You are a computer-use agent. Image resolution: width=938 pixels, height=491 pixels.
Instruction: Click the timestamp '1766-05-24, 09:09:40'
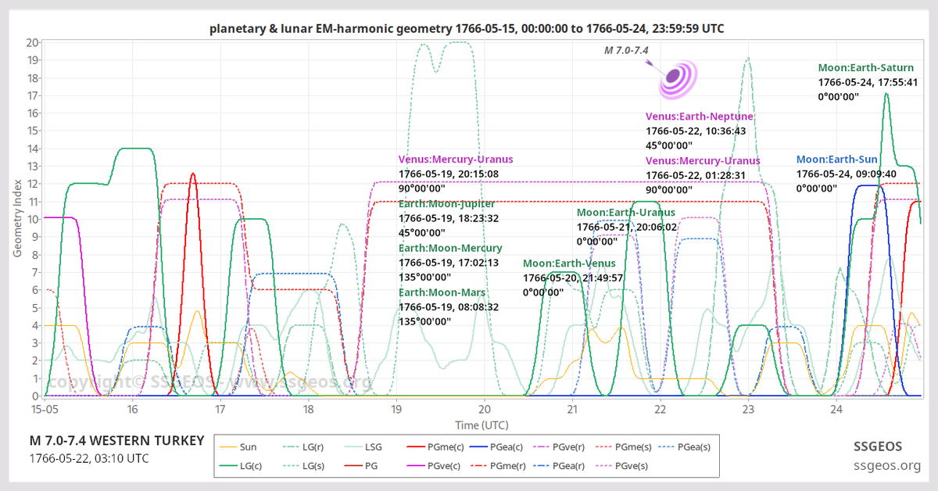(847, 174)
